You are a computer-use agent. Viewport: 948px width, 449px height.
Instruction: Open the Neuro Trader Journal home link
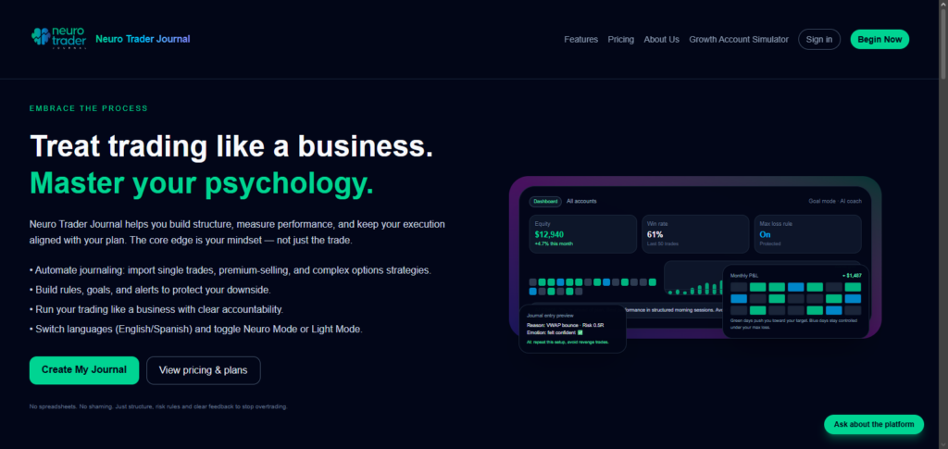pos(143,39)
